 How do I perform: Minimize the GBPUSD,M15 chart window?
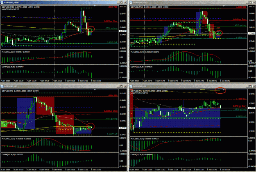(247, 2)
